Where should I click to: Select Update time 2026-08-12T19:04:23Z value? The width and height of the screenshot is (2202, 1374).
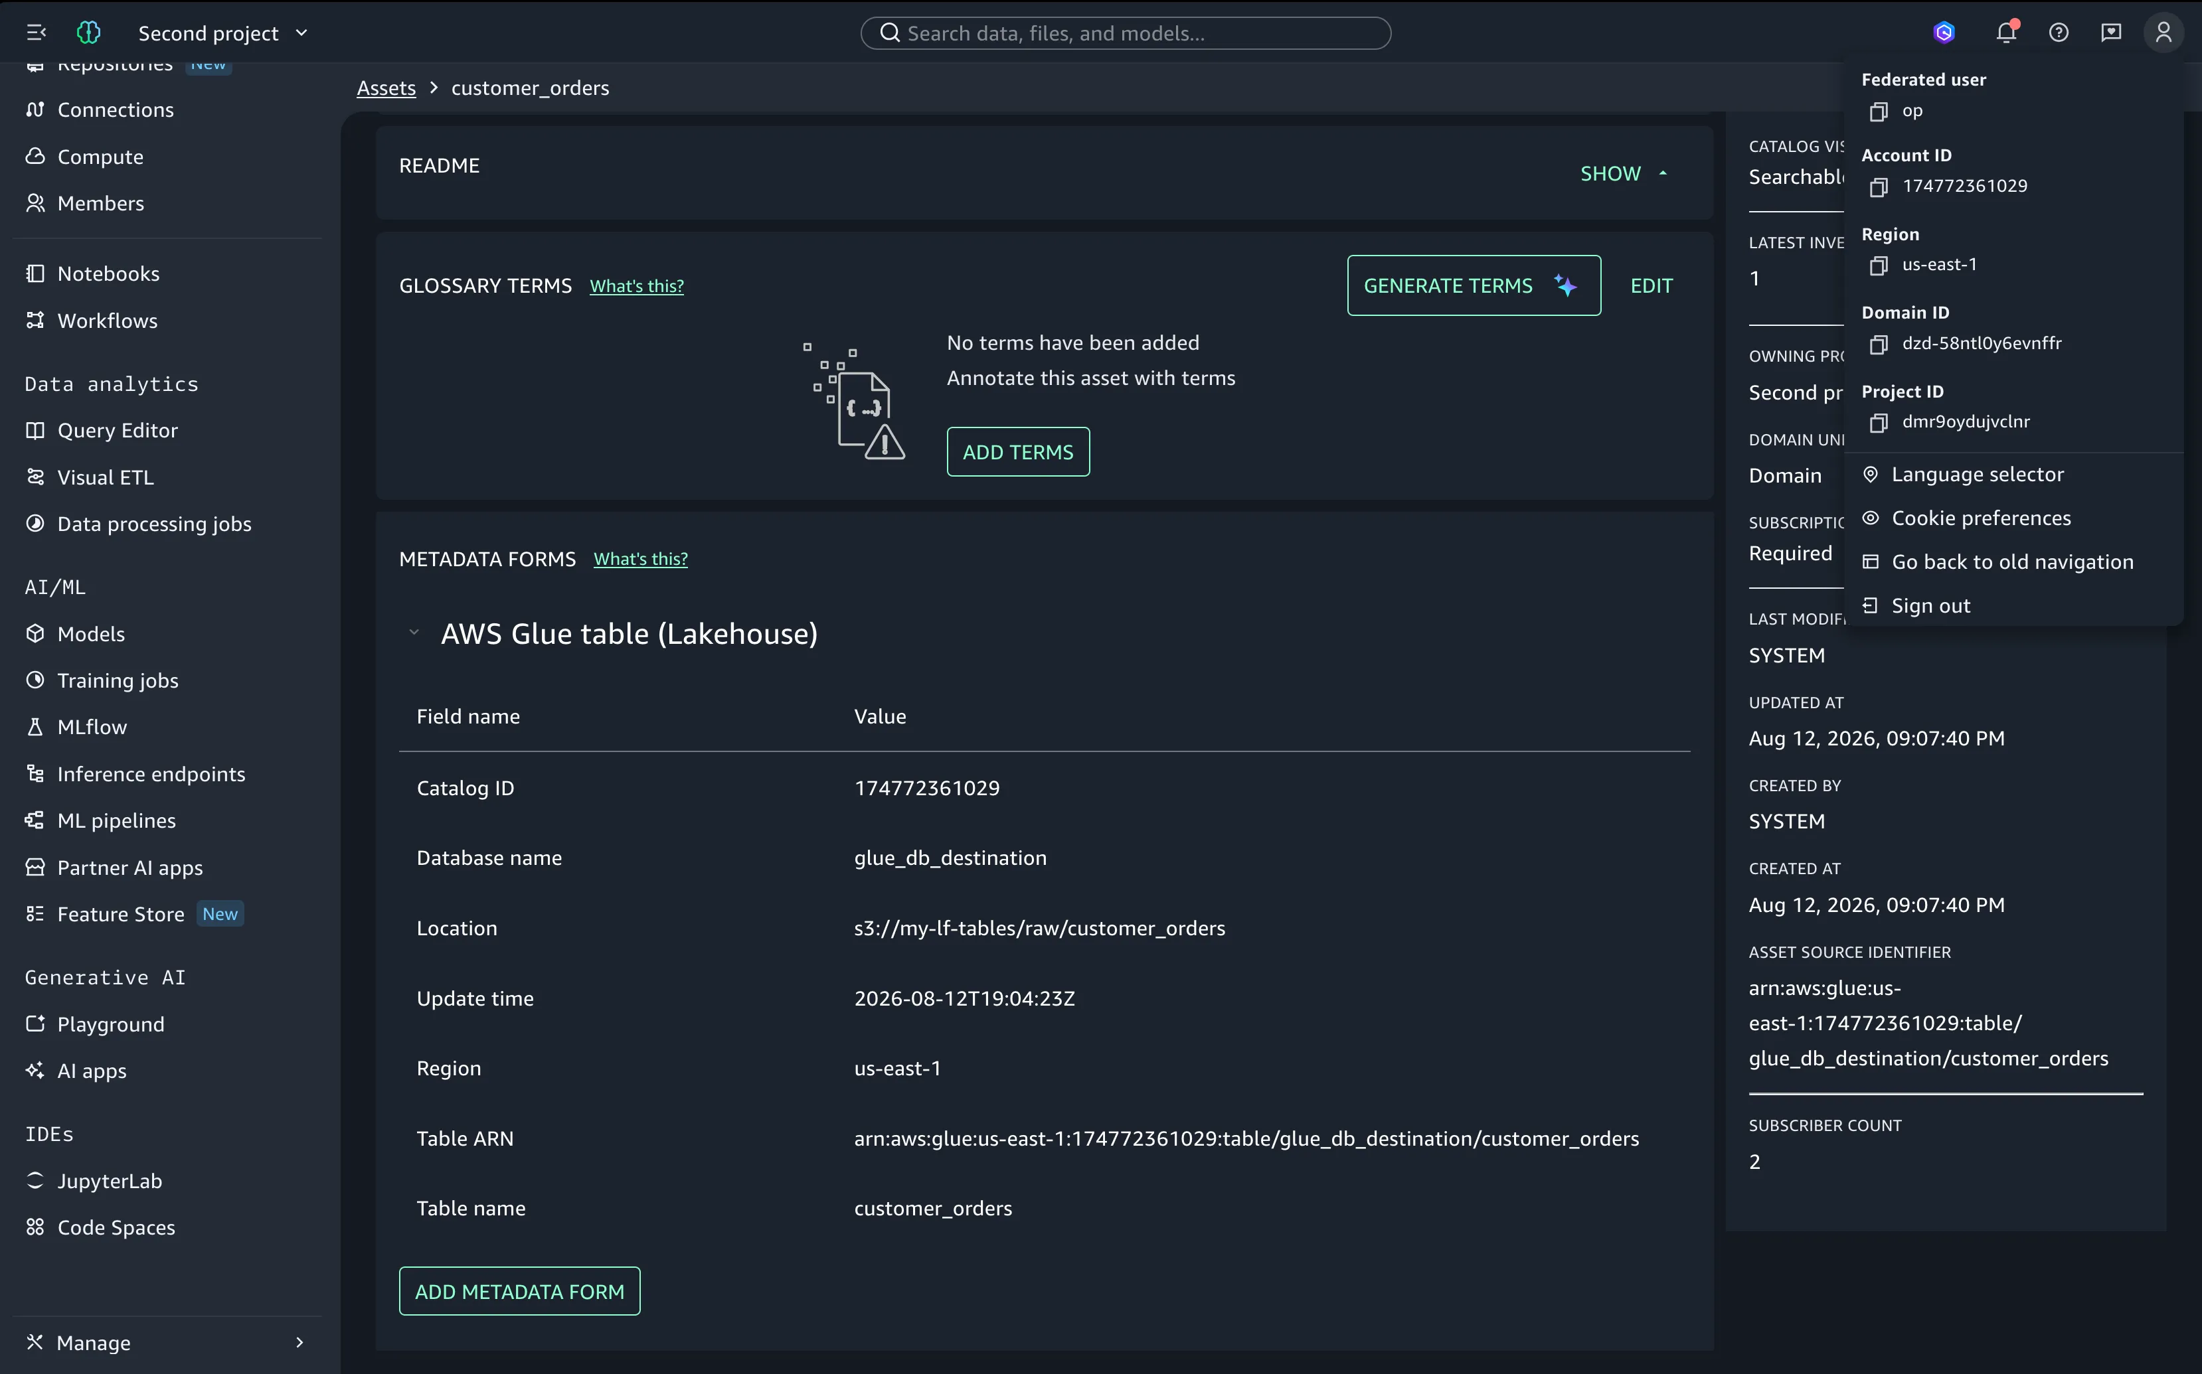(x=964, y=999)
